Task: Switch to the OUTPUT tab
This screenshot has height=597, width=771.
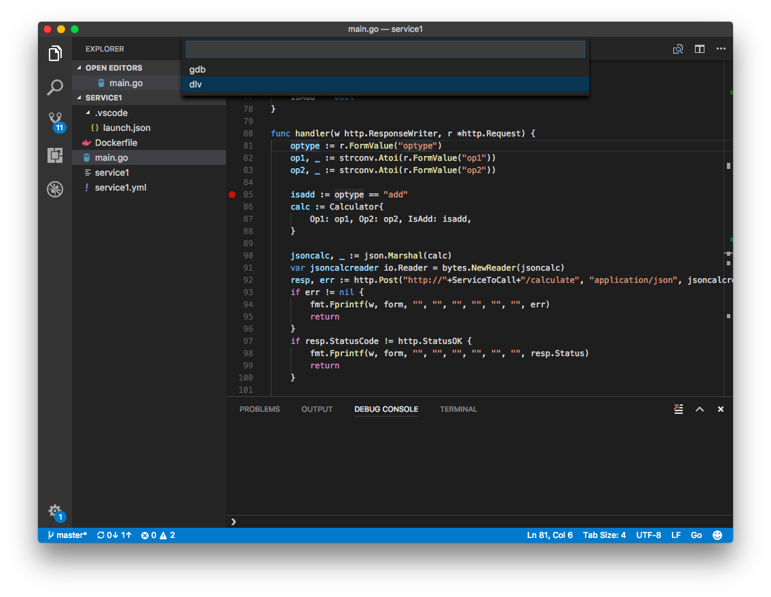Action: 317,409
